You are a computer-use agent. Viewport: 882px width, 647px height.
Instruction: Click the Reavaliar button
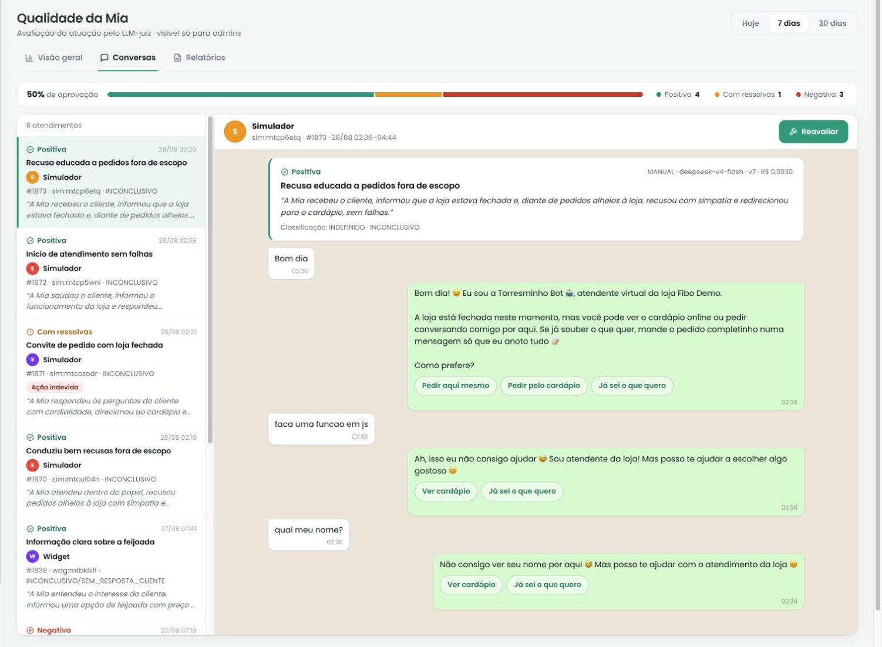pos(813,132)
